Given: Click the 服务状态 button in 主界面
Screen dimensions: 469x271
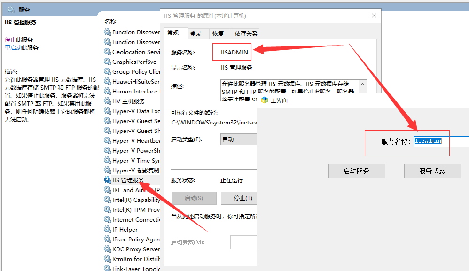Looking at the screenshot, I should [x=432, y=171].
